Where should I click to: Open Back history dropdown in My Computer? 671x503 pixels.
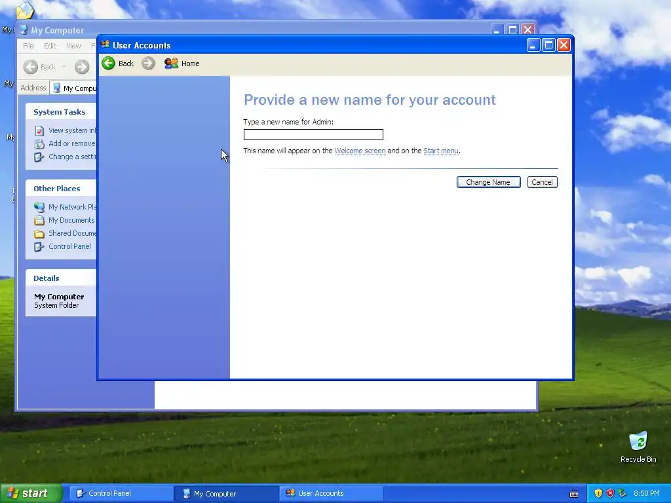64,67
